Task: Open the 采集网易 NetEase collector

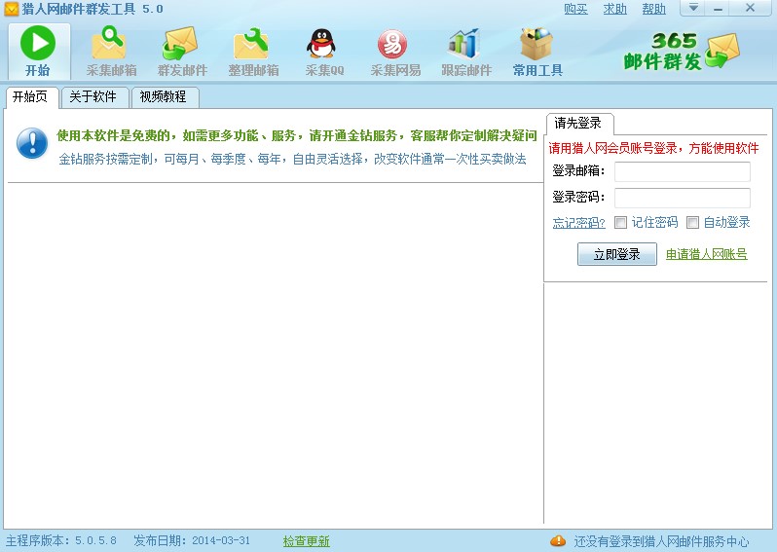Action: point(395,52)
